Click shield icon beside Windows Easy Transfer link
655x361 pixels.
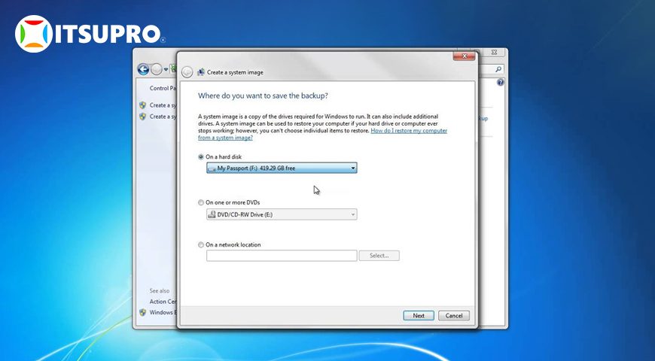point(142,312)
